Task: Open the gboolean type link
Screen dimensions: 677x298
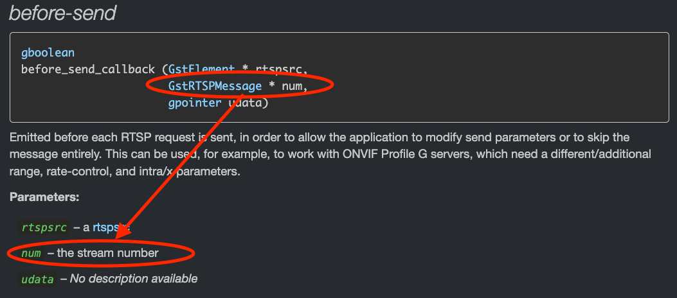Action: point(48,53)
